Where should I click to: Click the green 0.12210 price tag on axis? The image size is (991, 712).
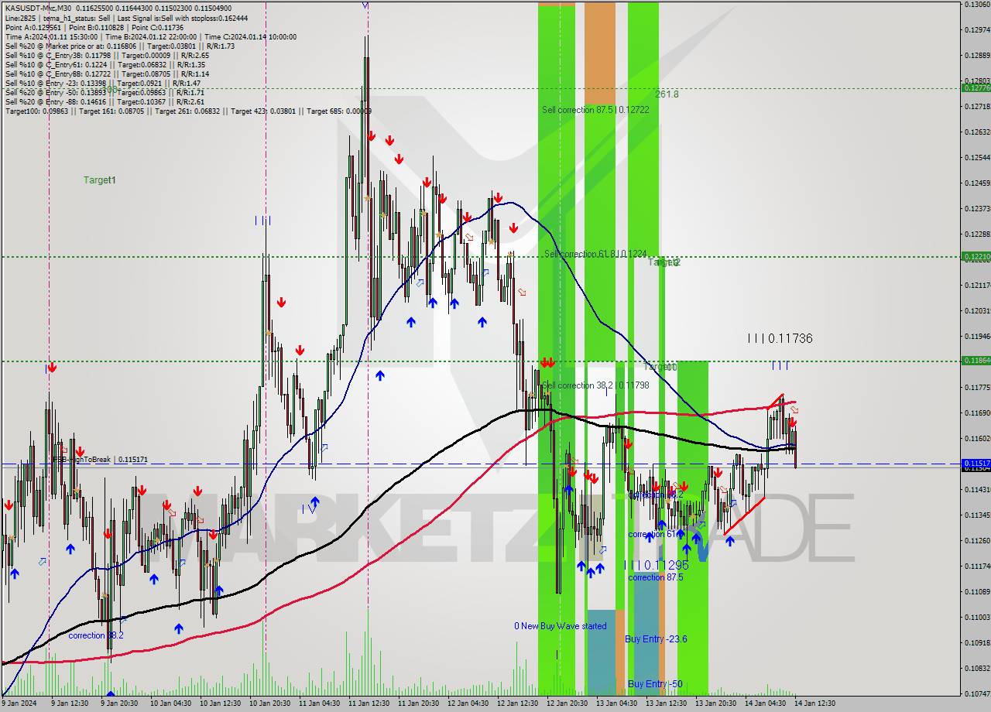(976, 256)
